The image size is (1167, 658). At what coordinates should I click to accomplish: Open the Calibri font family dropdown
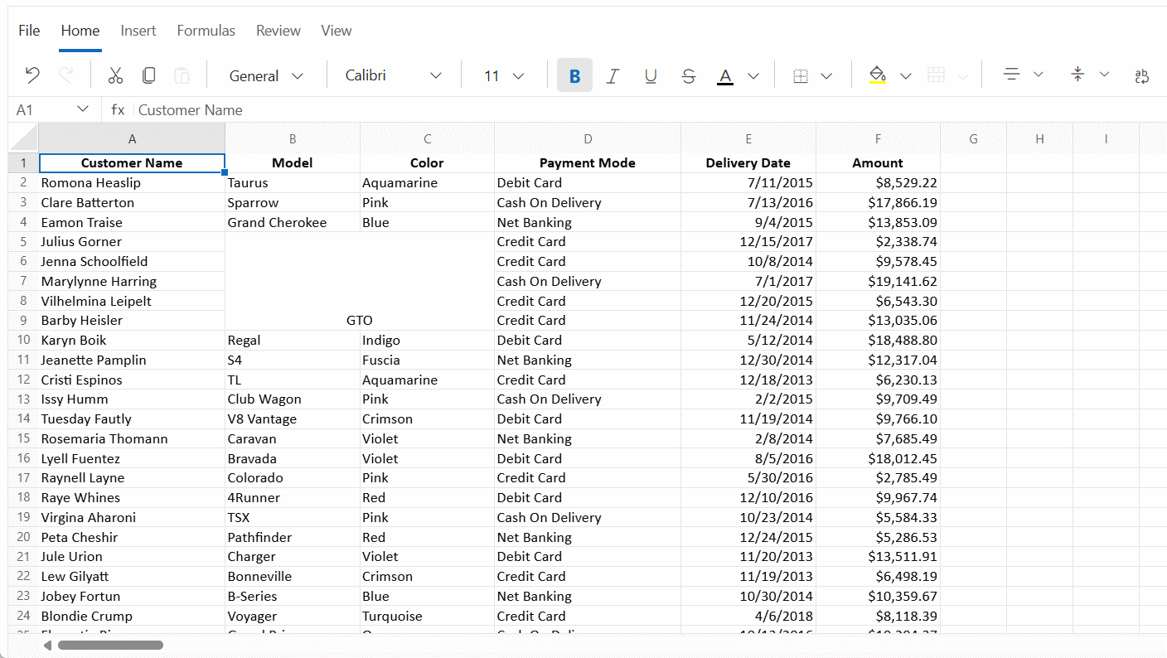[393, 76]
